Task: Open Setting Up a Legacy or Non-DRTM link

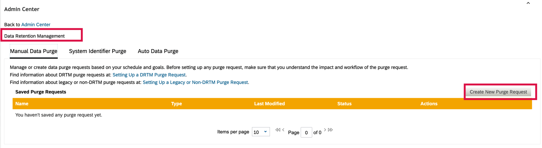Action: coord(195,82)
